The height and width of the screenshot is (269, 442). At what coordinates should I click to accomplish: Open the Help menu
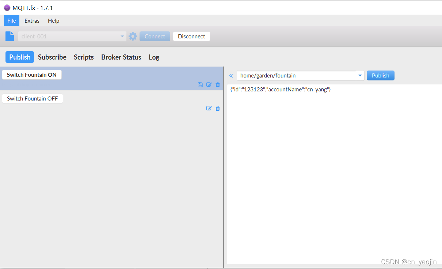coord(53,21)
